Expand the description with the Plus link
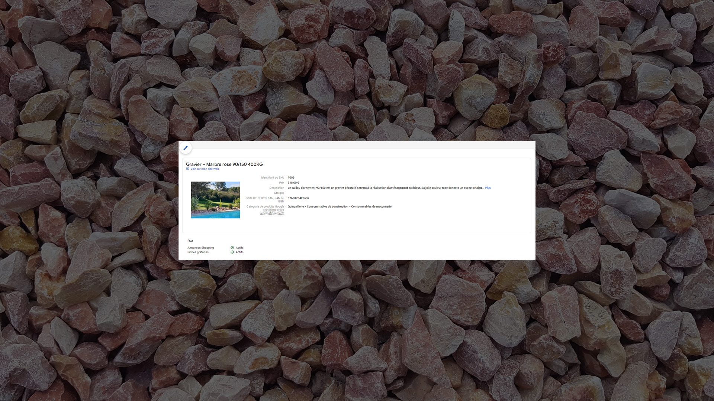Screen dimensions: 714x401 [x=488, y=188]
